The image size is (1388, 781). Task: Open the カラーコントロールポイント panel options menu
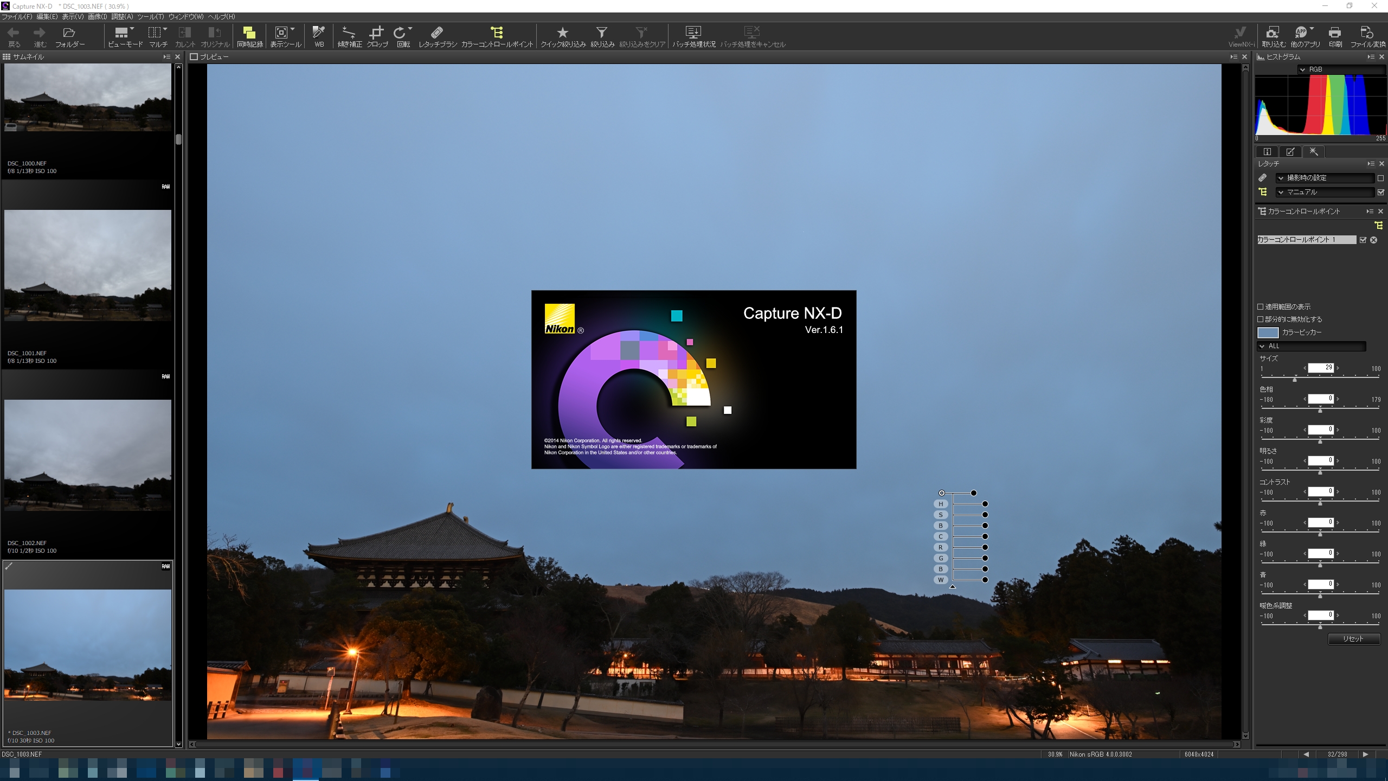click(1370, 212)
